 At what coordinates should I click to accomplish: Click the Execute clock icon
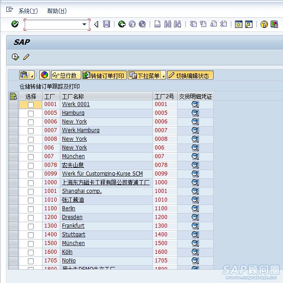[16, 57]
